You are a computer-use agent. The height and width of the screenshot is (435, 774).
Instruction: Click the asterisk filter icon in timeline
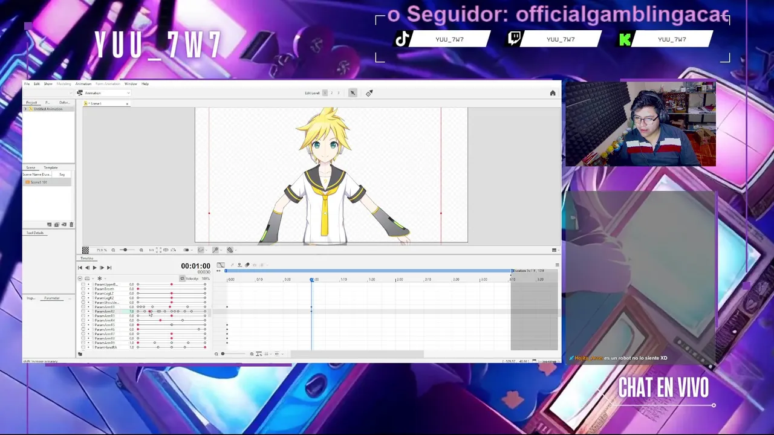pos(100,279)
